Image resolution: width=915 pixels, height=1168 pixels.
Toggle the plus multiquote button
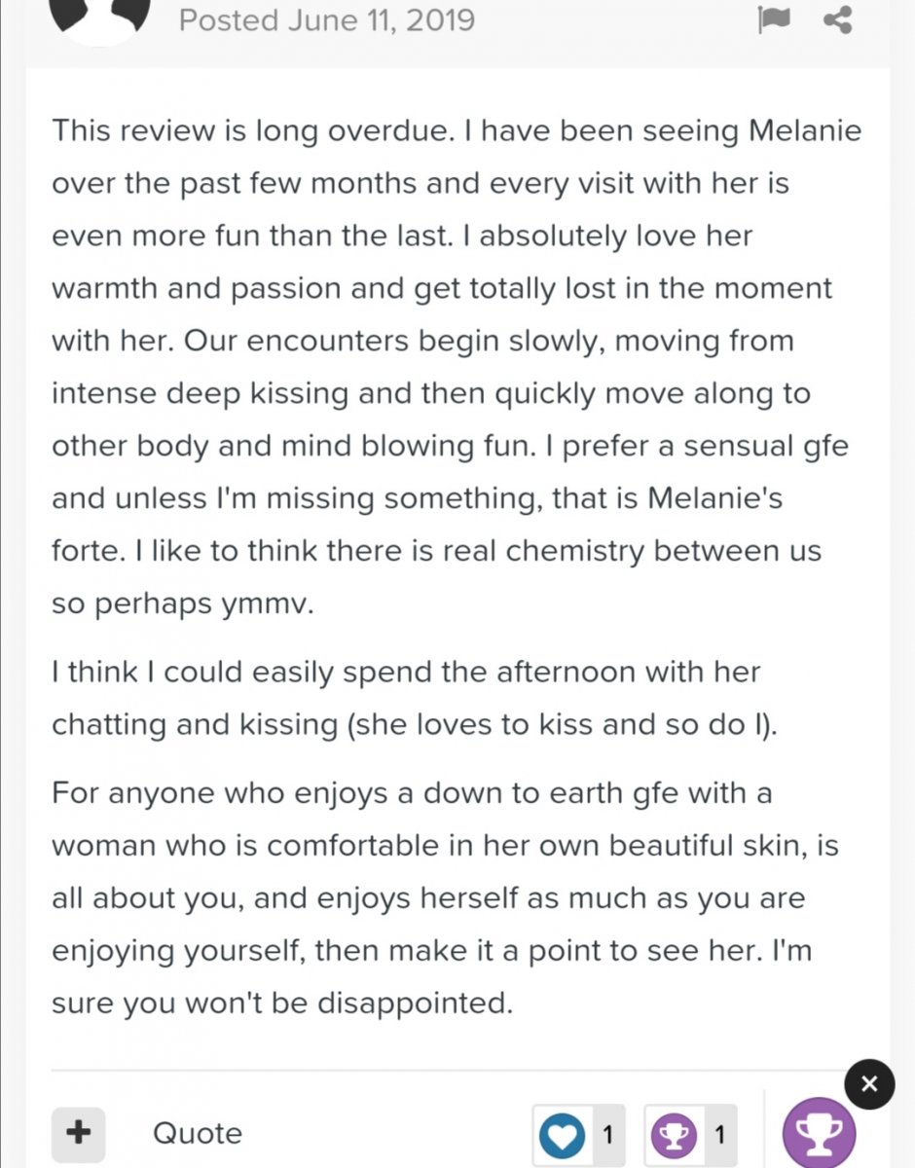(x=78, y=1133)
